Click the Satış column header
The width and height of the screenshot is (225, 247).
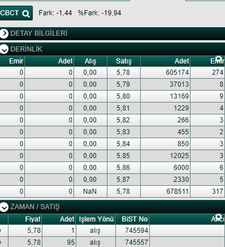coord(124,61)
